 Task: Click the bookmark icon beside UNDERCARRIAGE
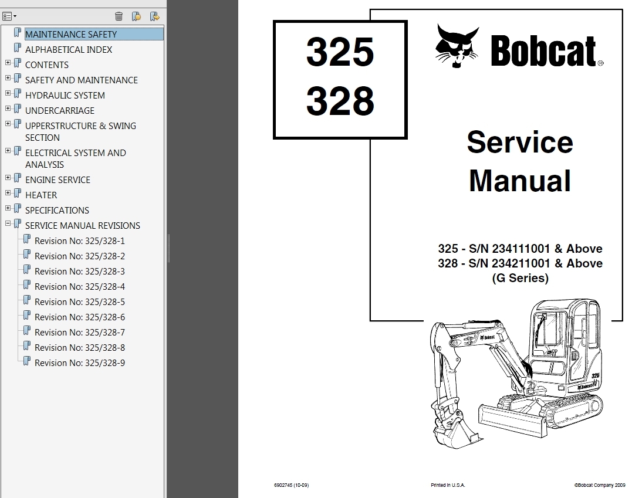18,109
